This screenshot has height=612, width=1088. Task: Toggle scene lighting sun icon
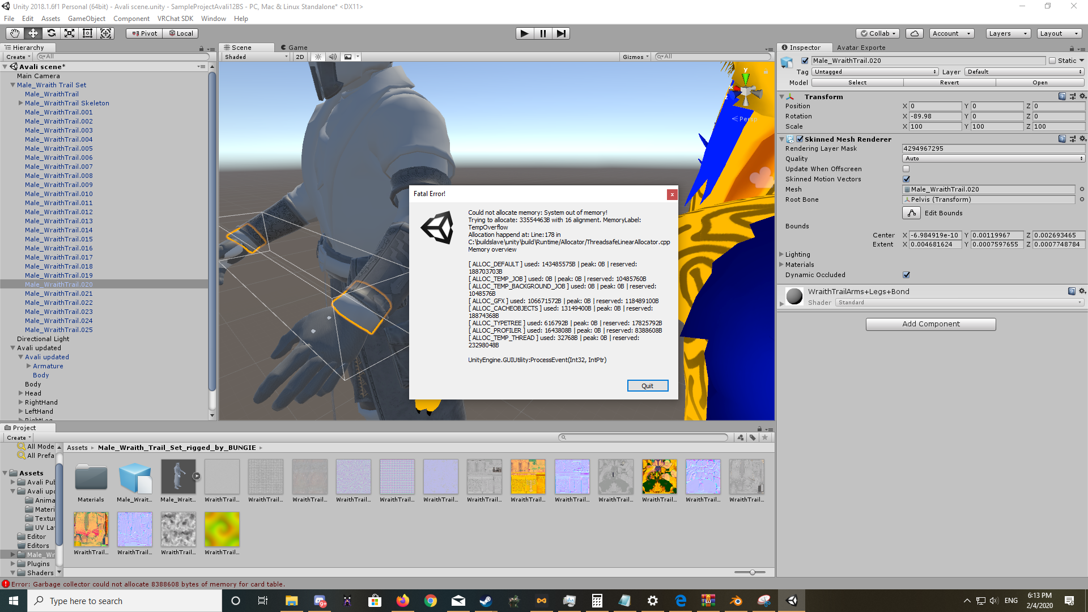(318, 57)
